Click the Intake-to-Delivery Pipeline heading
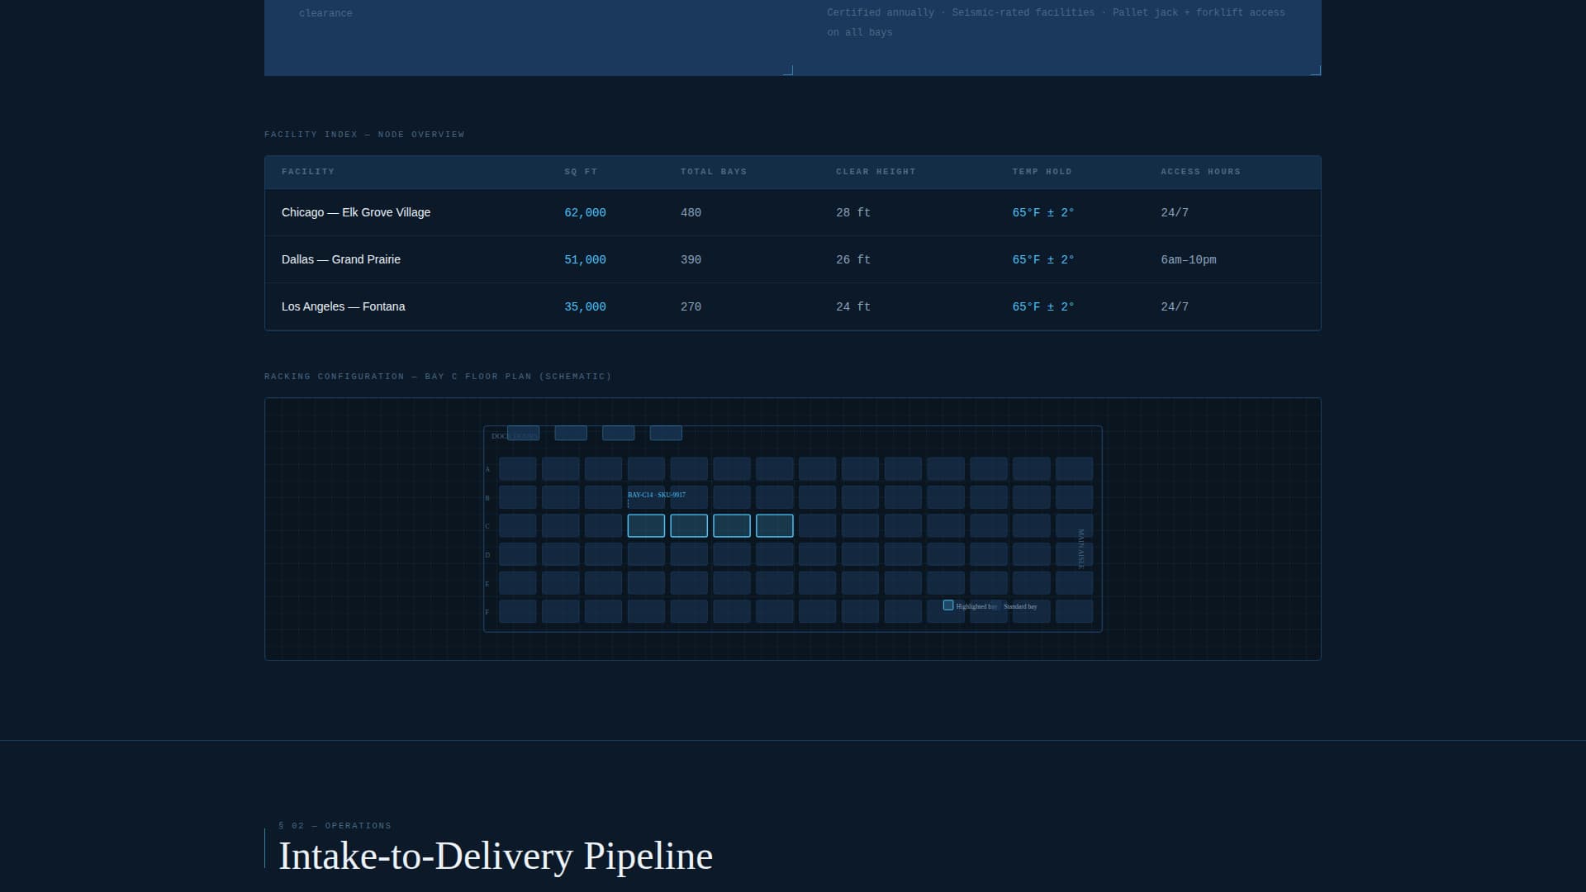The height and width of the screenshot is (892, 1586). 496,856
